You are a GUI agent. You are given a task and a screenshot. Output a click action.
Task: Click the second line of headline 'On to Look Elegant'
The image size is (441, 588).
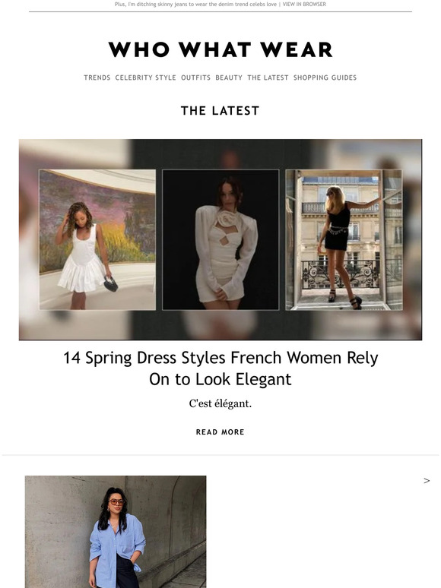pos(220,379)
